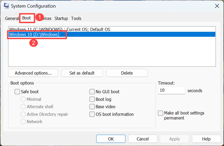Image resolution: width=224 pixels, height=146 pixels.
Task: Open Advanced options for boot
Action: [33, 73]
